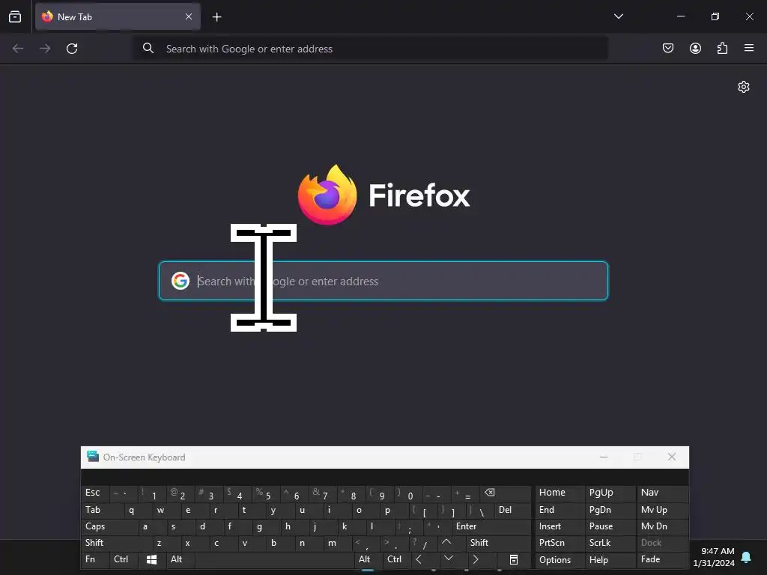Click the Google G icon in search box
Viewport: 767px width, 575px height.
181,282
